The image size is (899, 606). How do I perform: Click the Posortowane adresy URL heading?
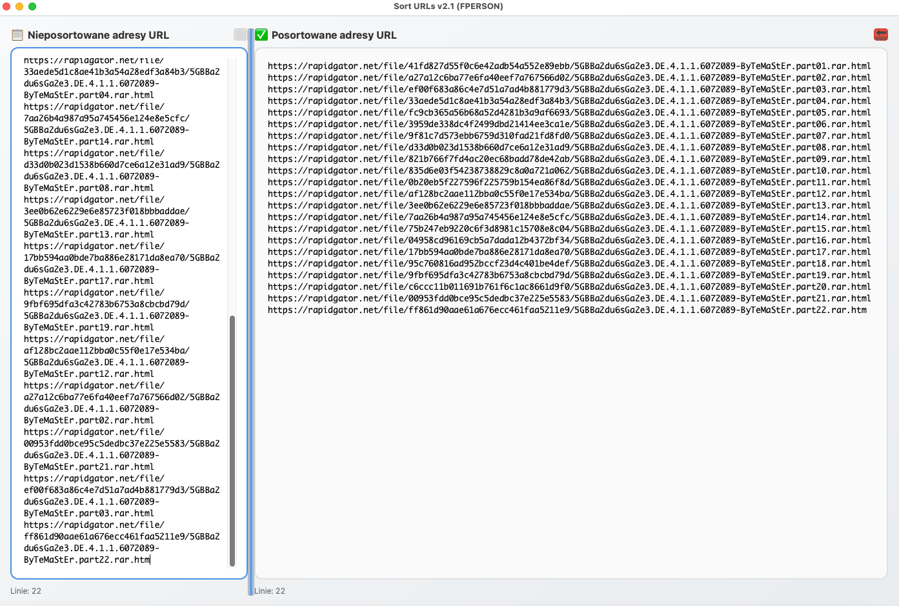point(334,35)
